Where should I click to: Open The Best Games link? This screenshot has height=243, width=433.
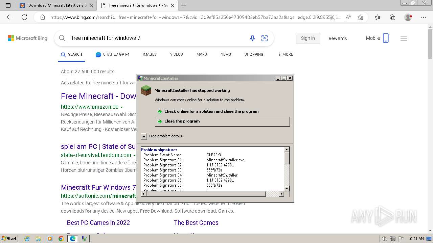196,223
